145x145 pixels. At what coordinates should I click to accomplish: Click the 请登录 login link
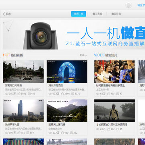click(141, 5)
